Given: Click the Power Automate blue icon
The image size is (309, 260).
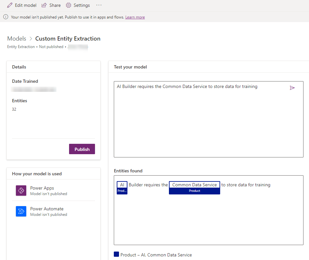Looking at the screenshot, I should [21, 211].
